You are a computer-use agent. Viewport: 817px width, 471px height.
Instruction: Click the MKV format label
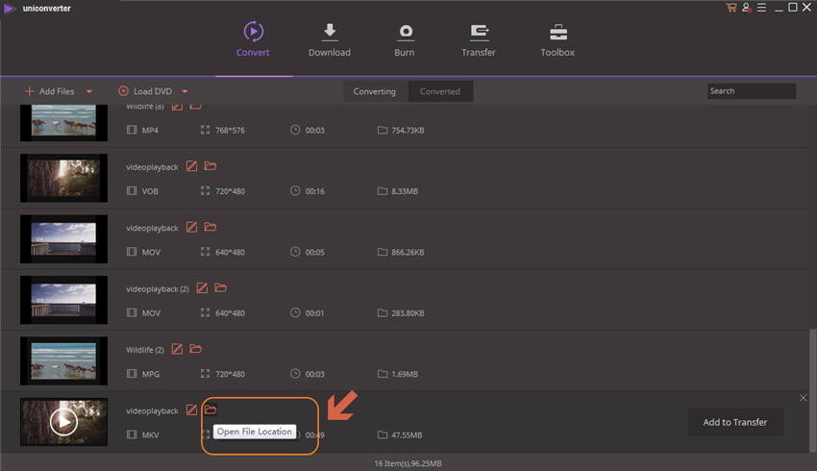pyautogui.click(x=150, y=435)
